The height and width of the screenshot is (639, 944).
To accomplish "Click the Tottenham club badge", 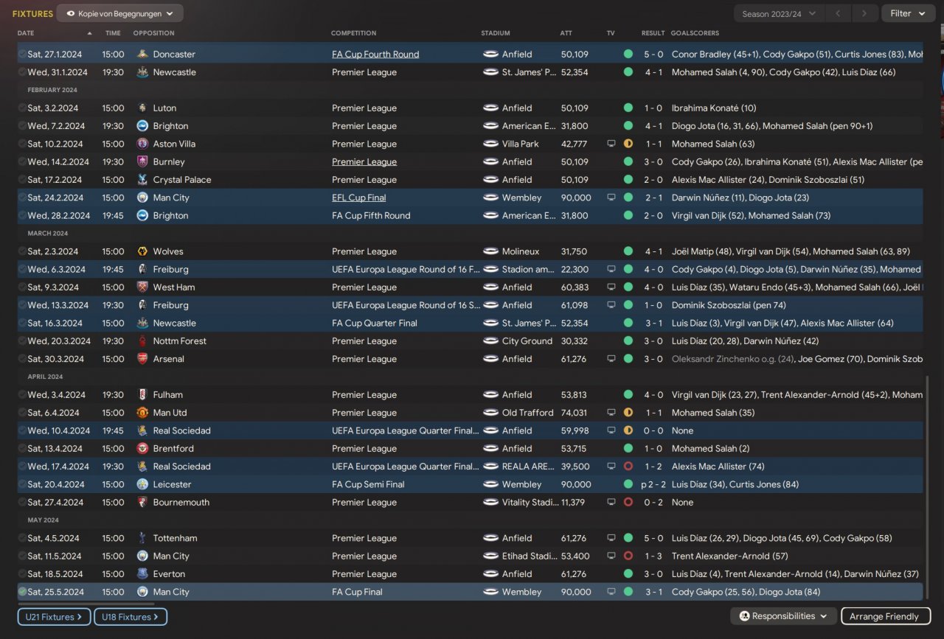I will coord(142,538).
